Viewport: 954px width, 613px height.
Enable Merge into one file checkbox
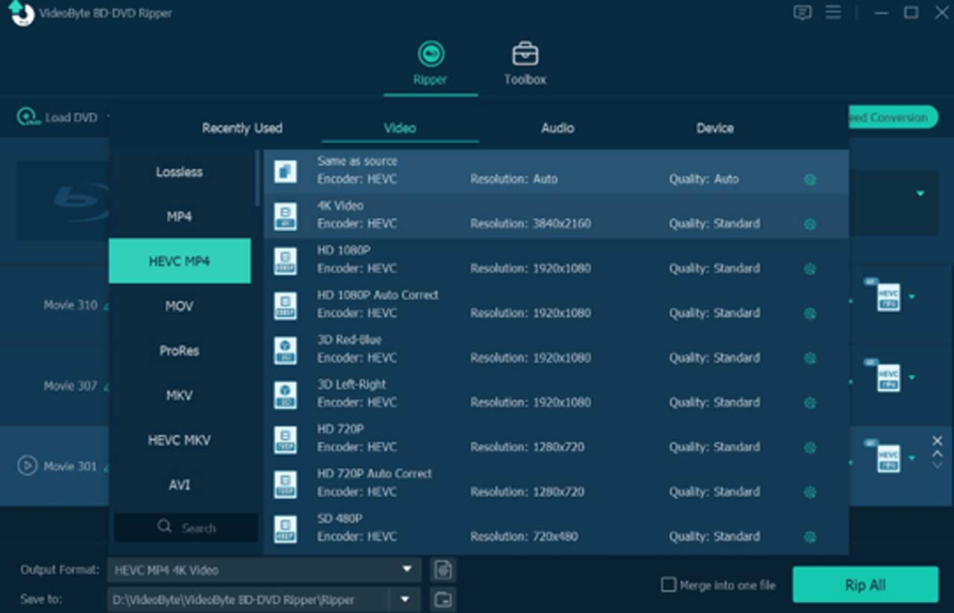(669, 585)
